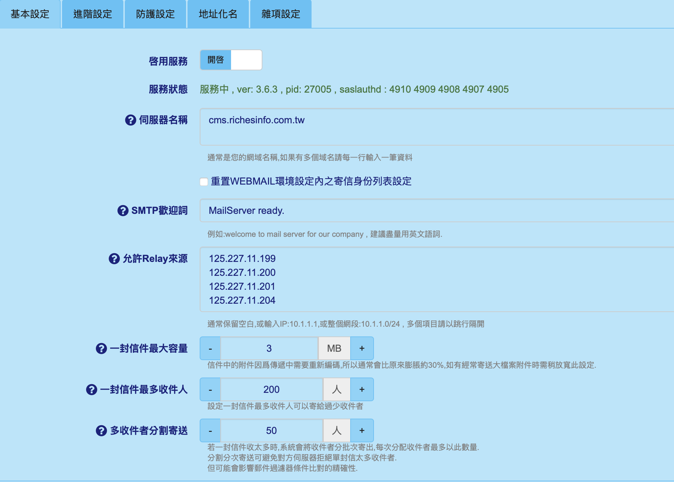
Task: Click the SMTP greeting field showing MailServer ready
Action: coord(349,210)
